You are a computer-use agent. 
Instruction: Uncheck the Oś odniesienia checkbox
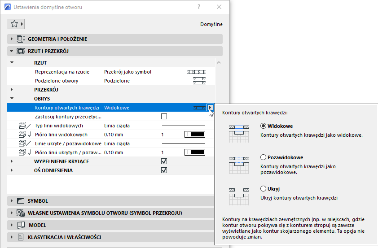point(164,170)
